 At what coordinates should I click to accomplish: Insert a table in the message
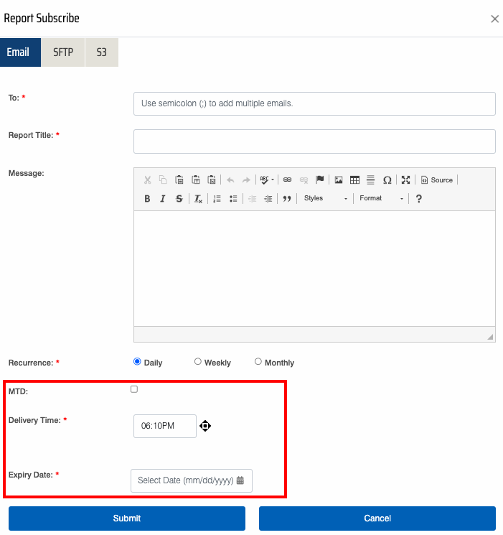pyautogui.click(x=354, y=180)
